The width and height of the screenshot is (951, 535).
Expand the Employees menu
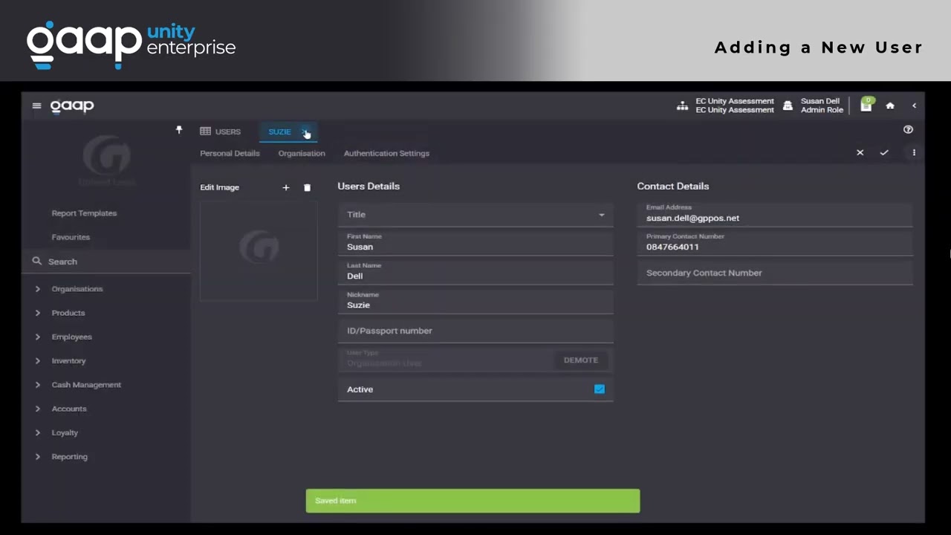click(72, 337)
